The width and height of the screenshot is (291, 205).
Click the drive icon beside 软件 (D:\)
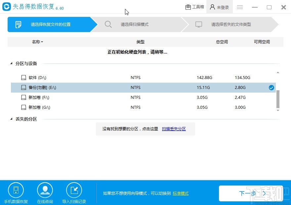(x=23, y=77)
